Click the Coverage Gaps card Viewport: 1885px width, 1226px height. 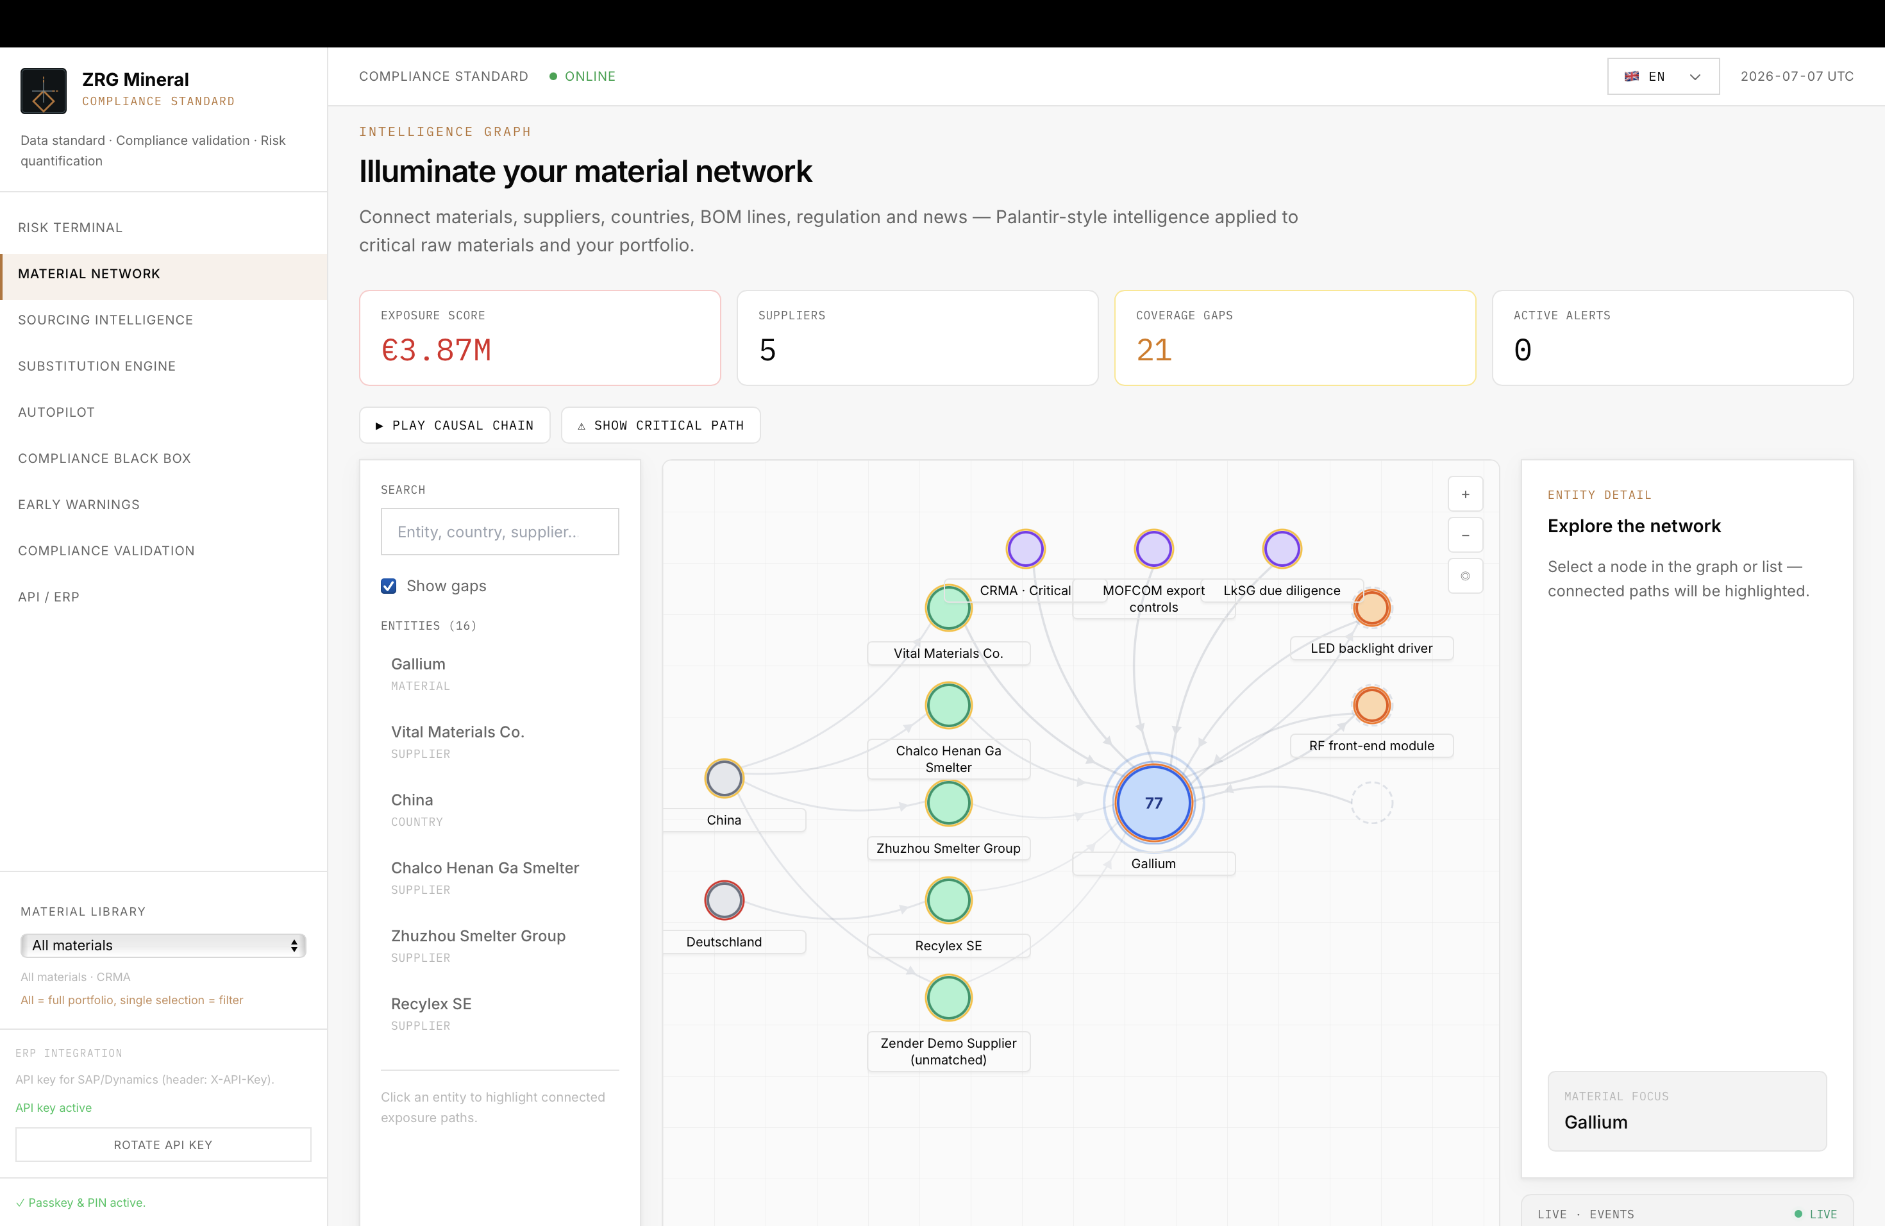coord(1295,338)
